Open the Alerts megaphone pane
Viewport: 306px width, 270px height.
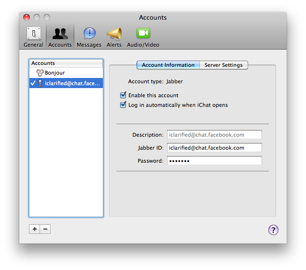[x=114, y=37]
